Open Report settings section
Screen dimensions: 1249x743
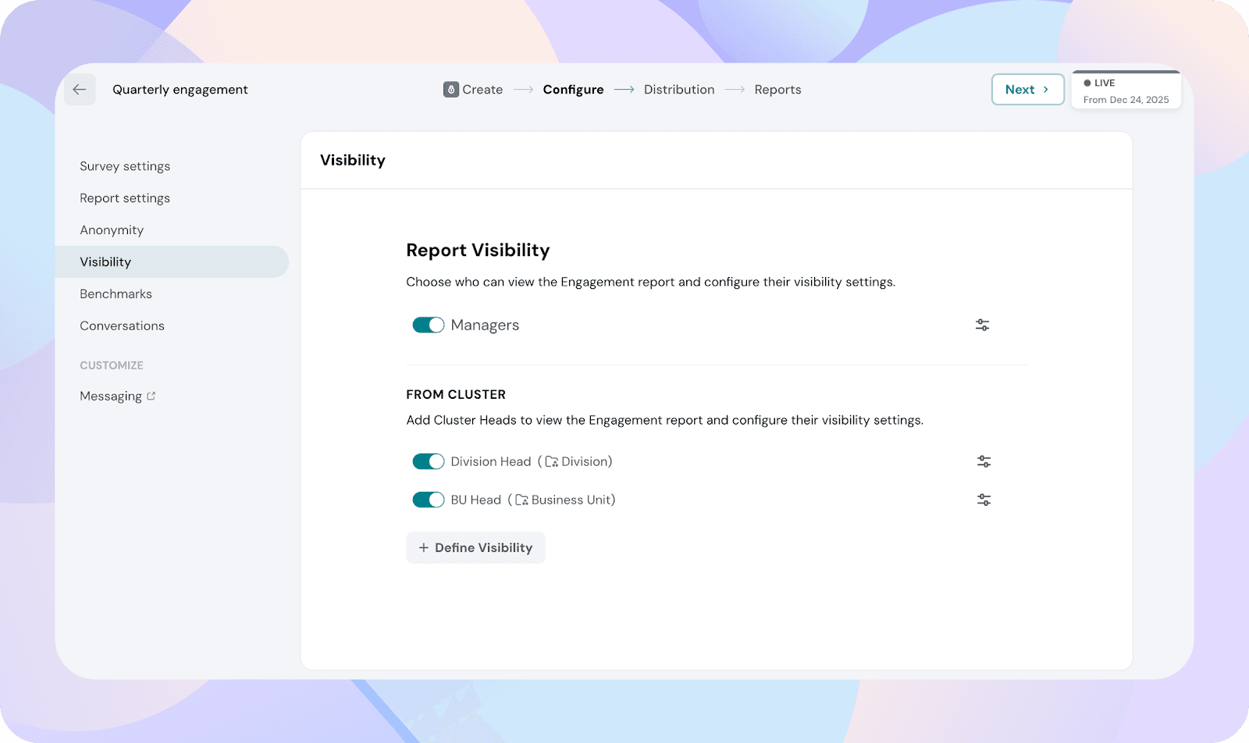125,198
